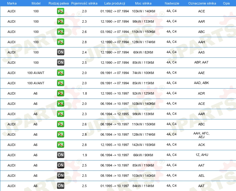The image size is (236, 191).
Task: Click power value 74kW / 100KM
Action: [x=143, y=73]
